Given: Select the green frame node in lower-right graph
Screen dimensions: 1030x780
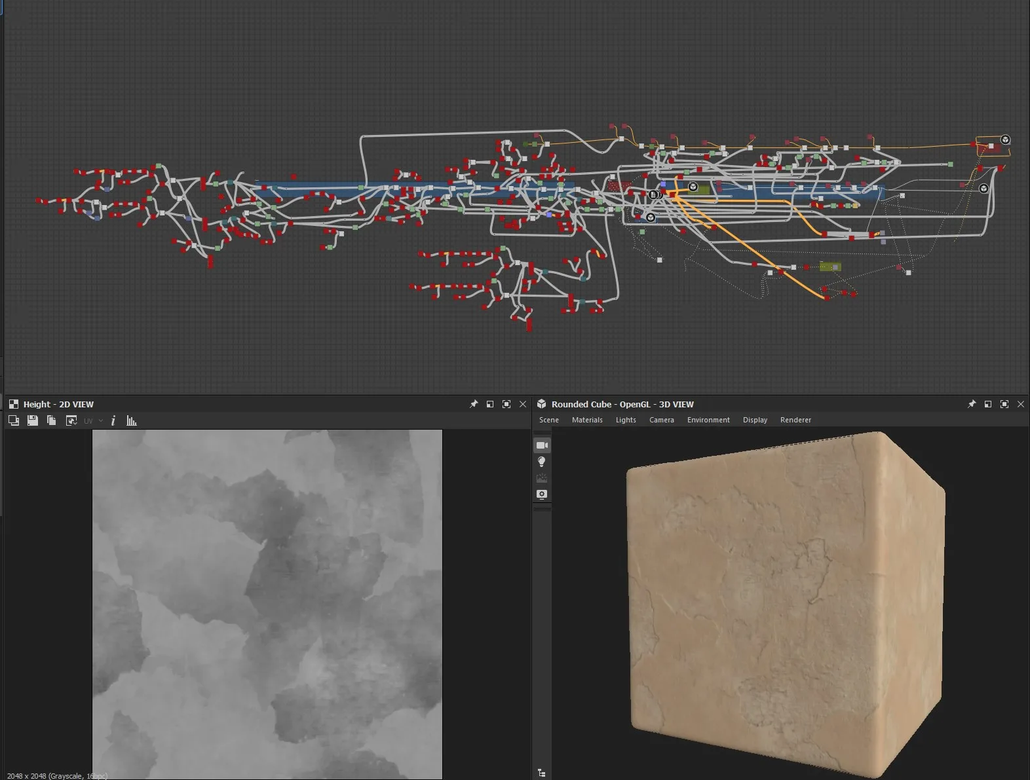Looking at the screenshot, I should coord(830,267).
